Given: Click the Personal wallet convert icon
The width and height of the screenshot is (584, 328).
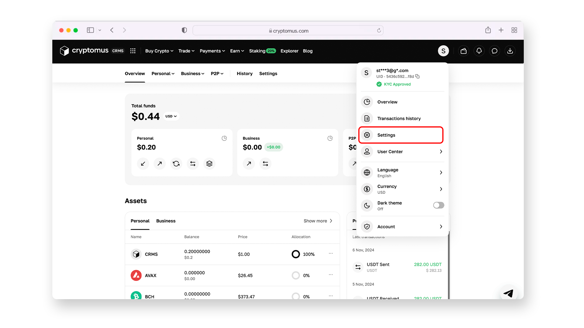Looking at the screenshot, I should [x=176, y=164].
